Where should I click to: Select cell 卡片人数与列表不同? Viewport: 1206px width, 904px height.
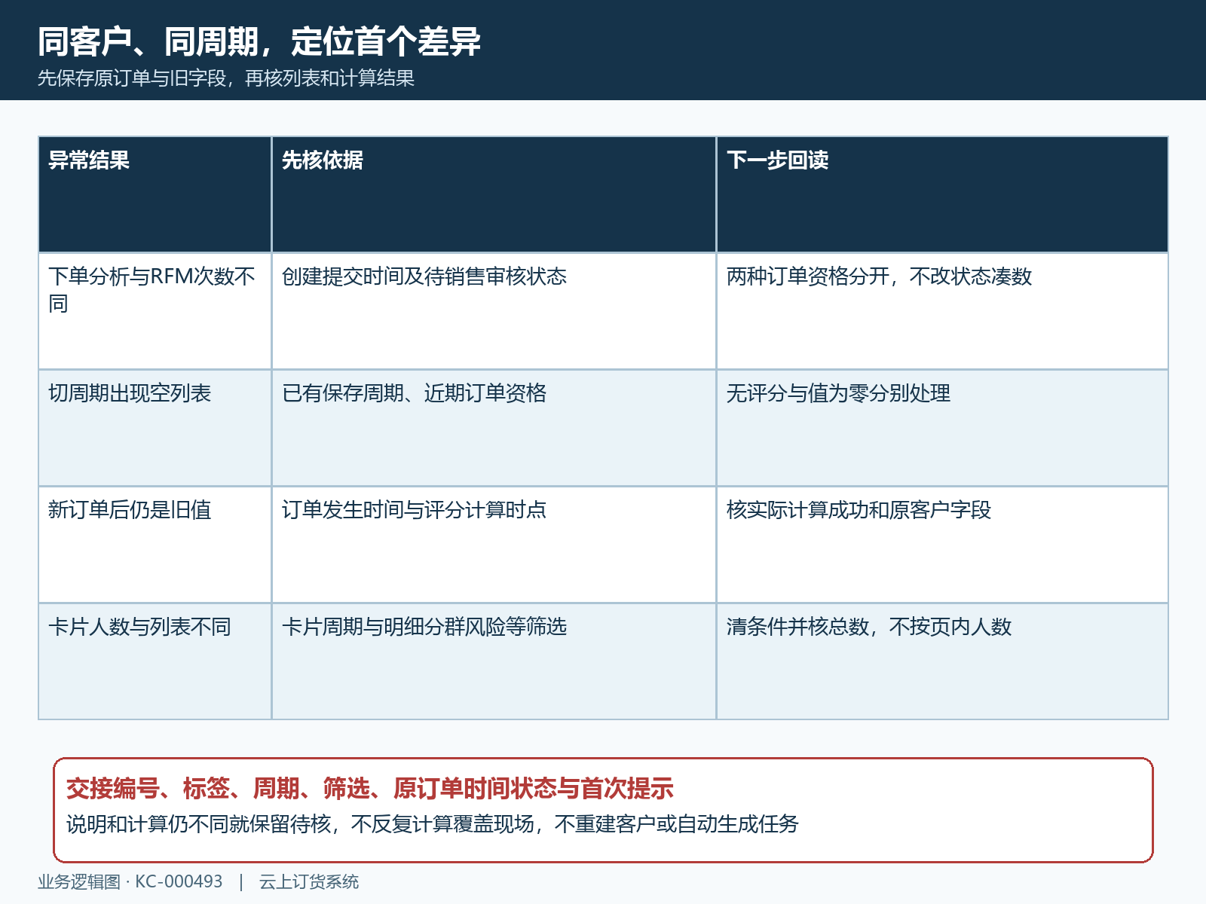coord(155,661)
